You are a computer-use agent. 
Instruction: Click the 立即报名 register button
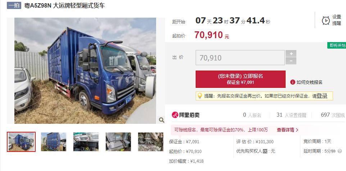(x=241, y=79)
